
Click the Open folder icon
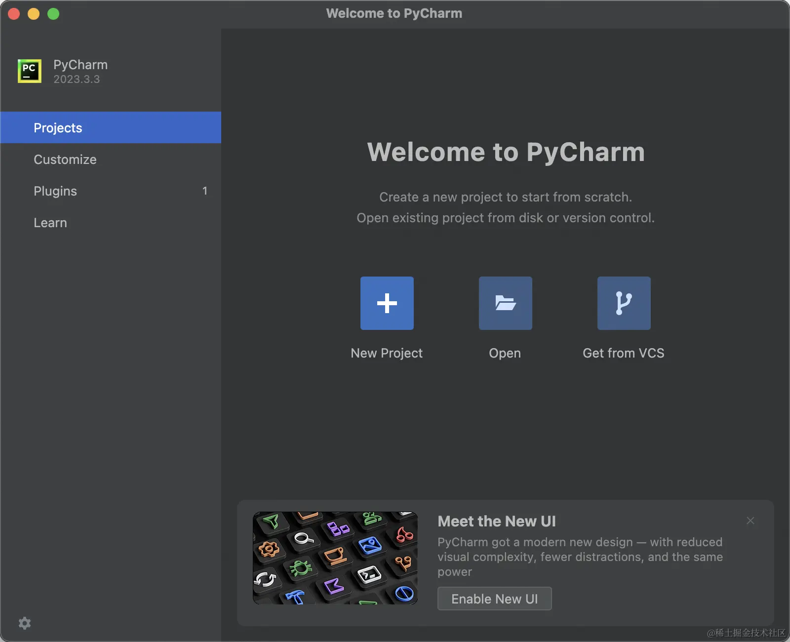[x=506, y=303]
